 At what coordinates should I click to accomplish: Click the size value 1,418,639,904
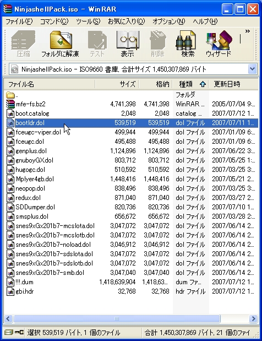coord(117,282)
